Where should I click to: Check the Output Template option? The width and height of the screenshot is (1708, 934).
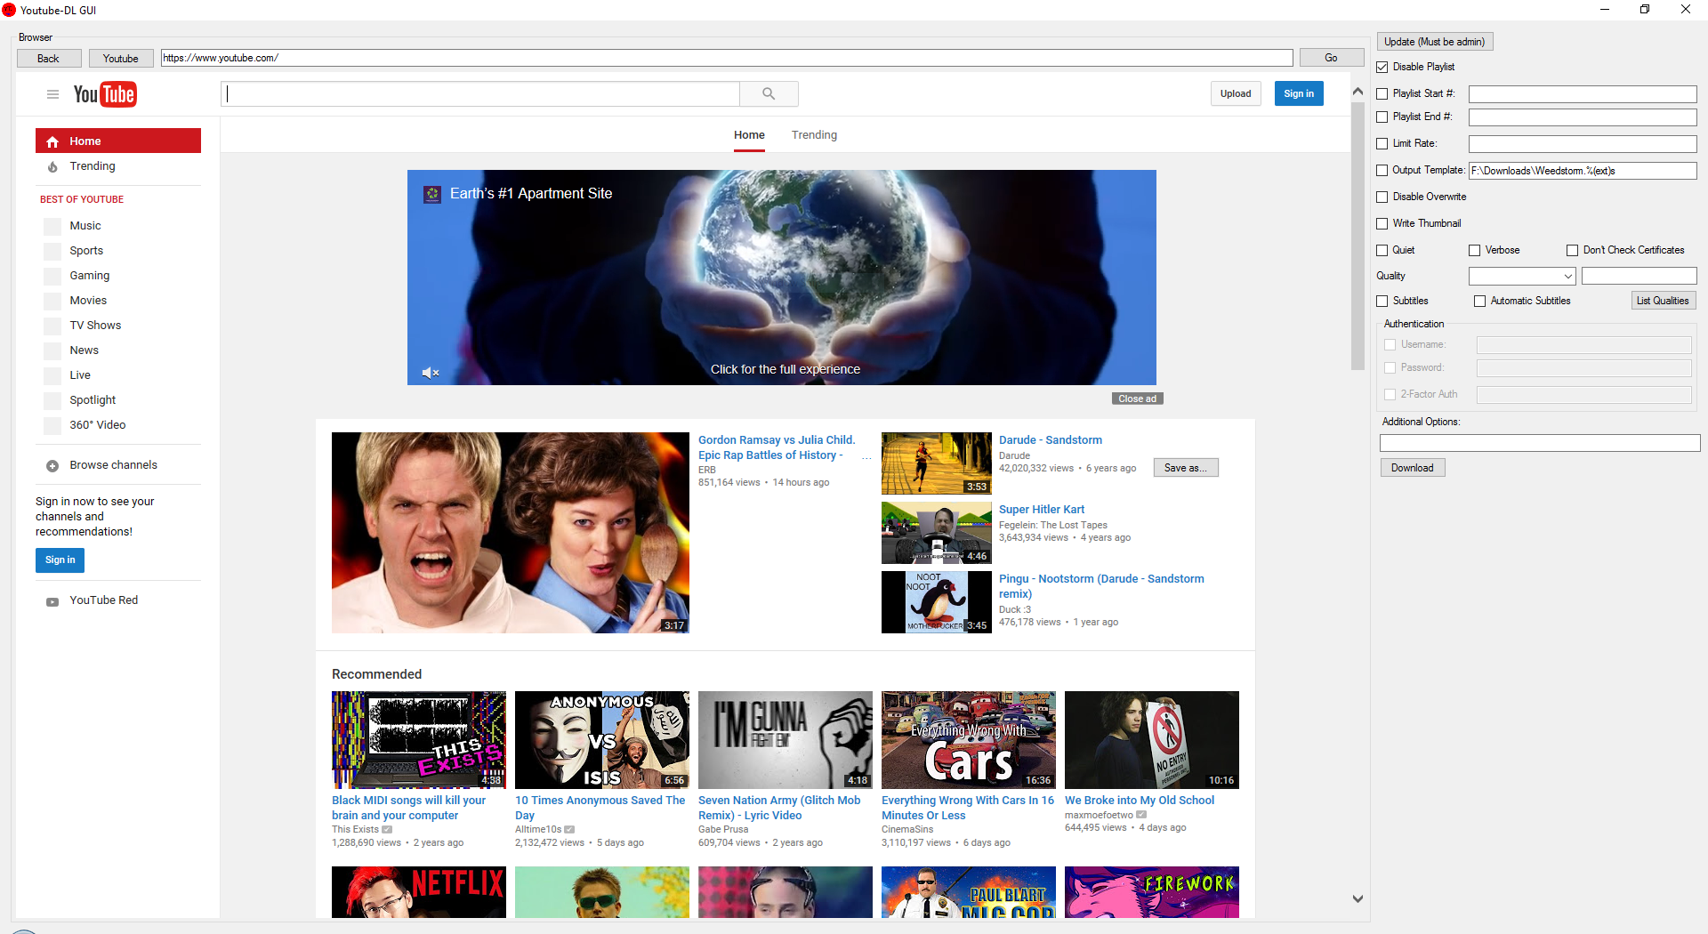click(x=1382, y=170)
